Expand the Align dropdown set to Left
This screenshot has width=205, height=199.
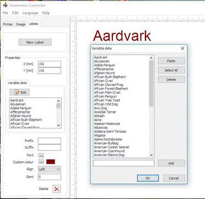tap(50, 169)
